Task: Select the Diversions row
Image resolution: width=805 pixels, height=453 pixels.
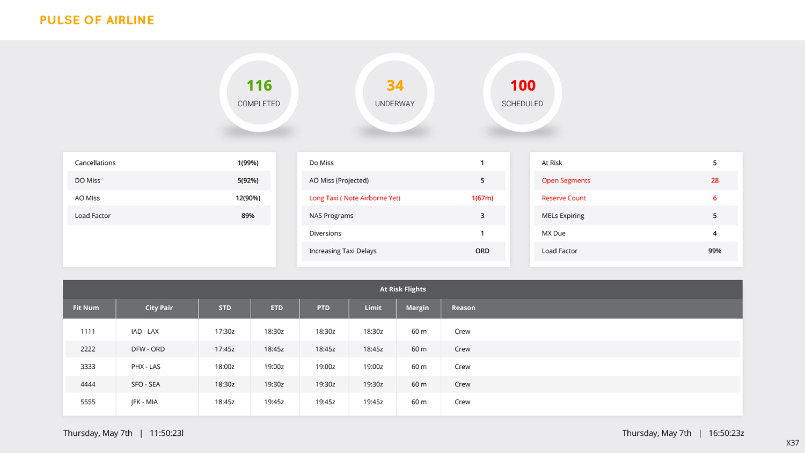Action: click(402, 233)
